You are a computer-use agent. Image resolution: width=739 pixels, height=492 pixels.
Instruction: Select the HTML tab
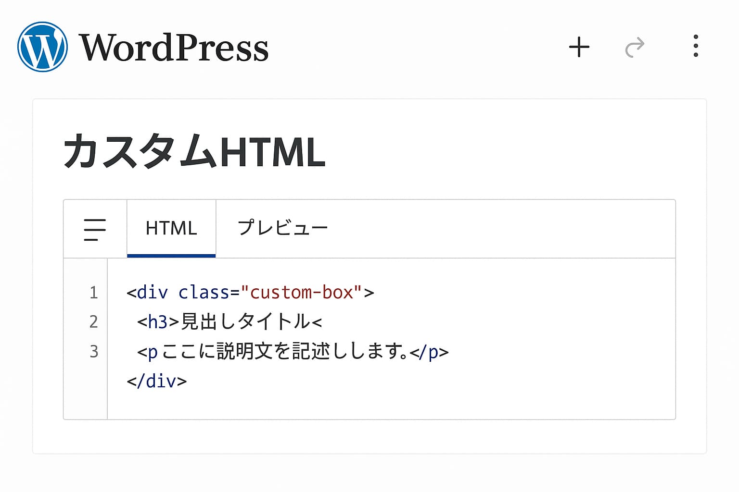171,228
